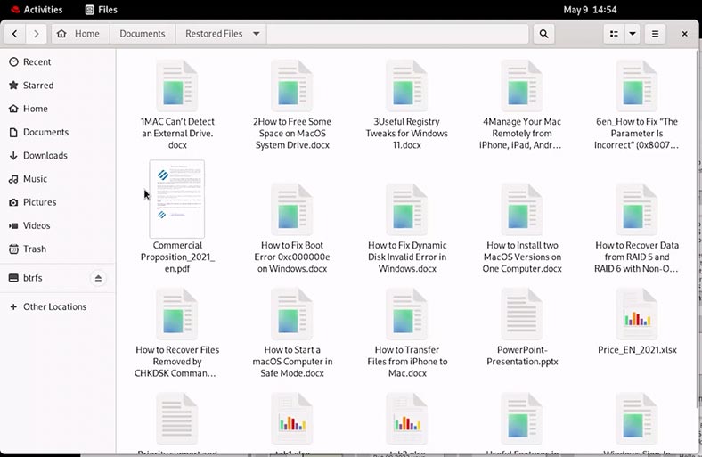
Task: Open the view options dropdown arrow
Action: 633,34
